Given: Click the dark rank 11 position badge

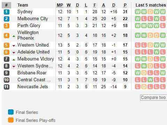Looking at the screenshot, I should click(7, 87).
